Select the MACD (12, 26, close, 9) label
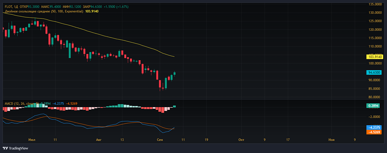 (22, 104)
